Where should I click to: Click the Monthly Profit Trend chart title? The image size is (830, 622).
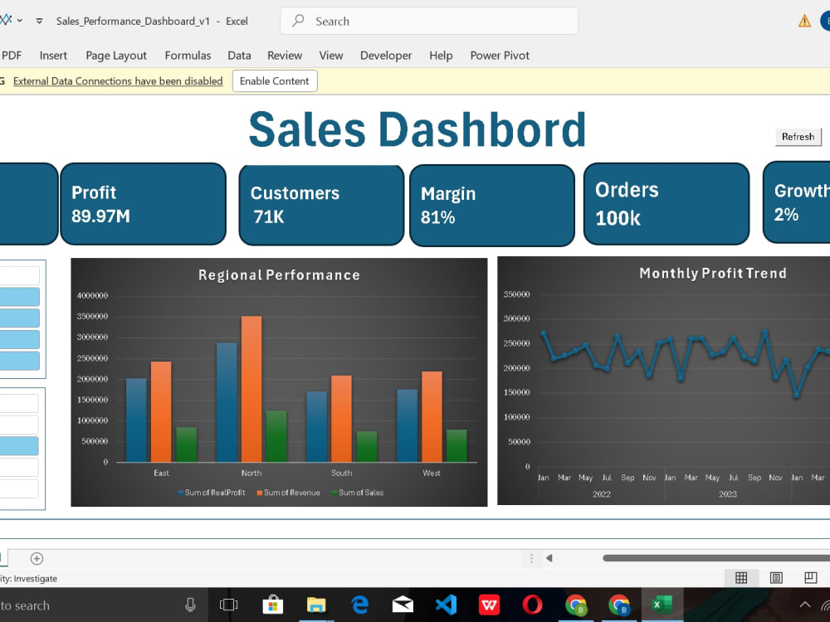[712, 274]
